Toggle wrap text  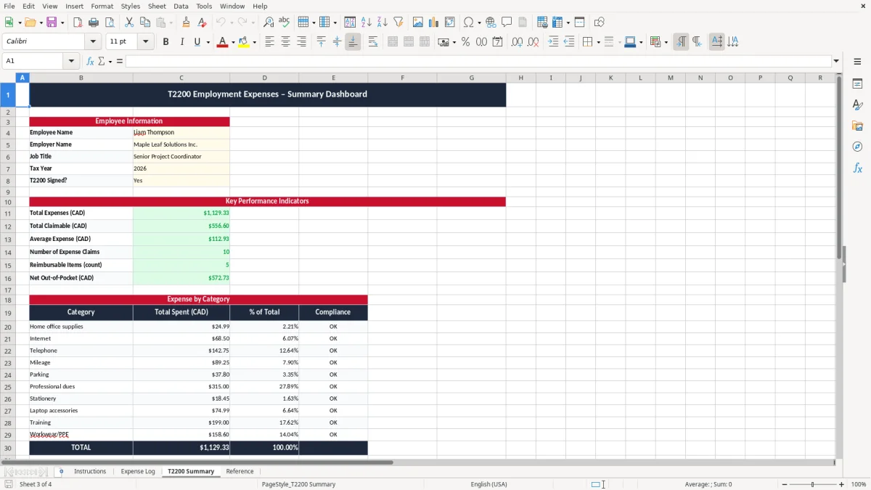(372, 42)
